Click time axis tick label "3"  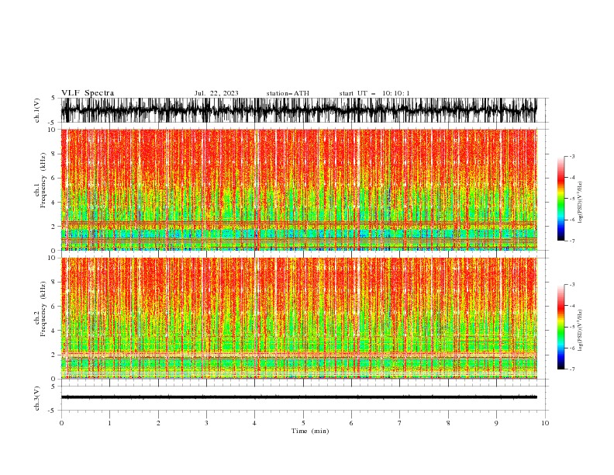(206, 423)
